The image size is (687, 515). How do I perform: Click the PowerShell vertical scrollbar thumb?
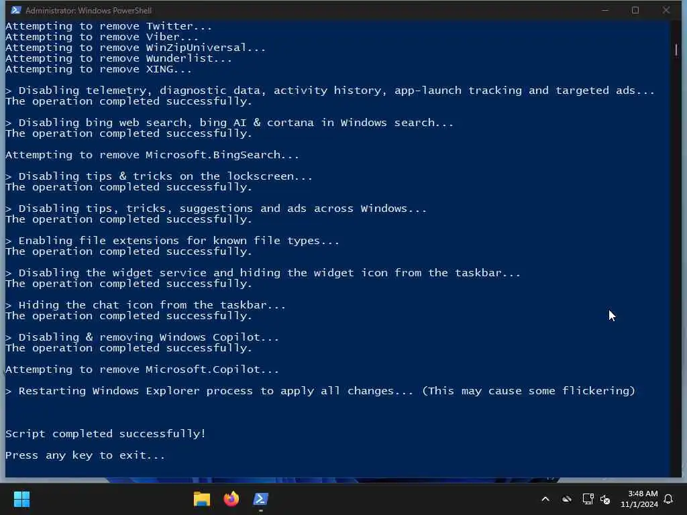tap(676, 50)
